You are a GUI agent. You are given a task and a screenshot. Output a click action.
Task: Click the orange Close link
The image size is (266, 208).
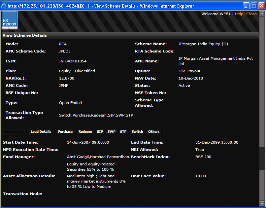pos(251,14)
